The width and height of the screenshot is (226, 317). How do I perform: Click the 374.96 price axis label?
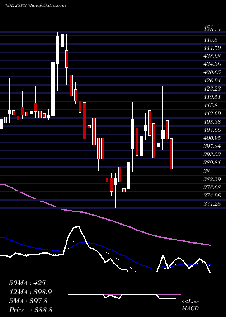[x=212, y=196]
